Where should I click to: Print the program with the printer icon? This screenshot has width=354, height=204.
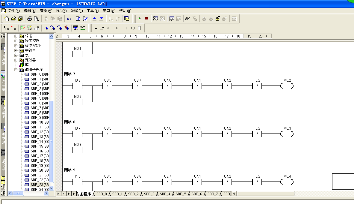tap(30, 19)
